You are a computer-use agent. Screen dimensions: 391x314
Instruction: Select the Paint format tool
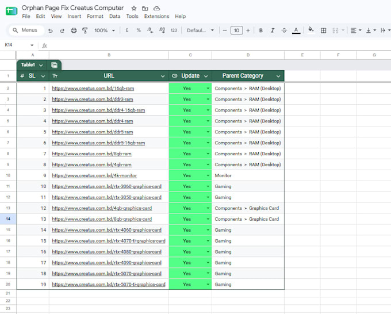tap(85, 30)
